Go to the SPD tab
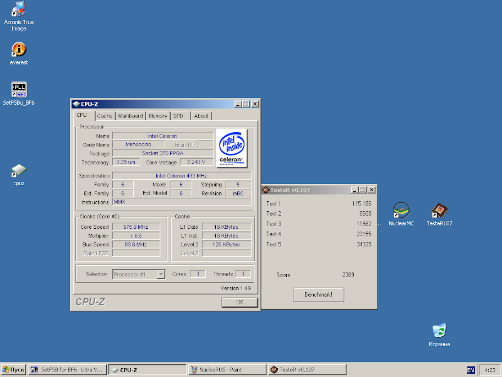502x377 pixels. pos(178,116)
